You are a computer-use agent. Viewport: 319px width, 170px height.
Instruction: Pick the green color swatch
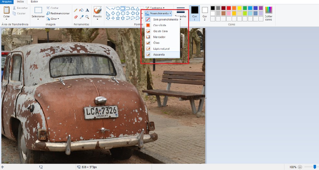click(245, 8)
